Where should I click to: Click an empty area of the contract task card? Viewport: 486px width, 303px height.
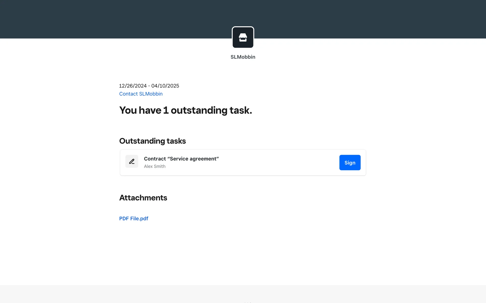pyautogui.click(x=278, y=163)
